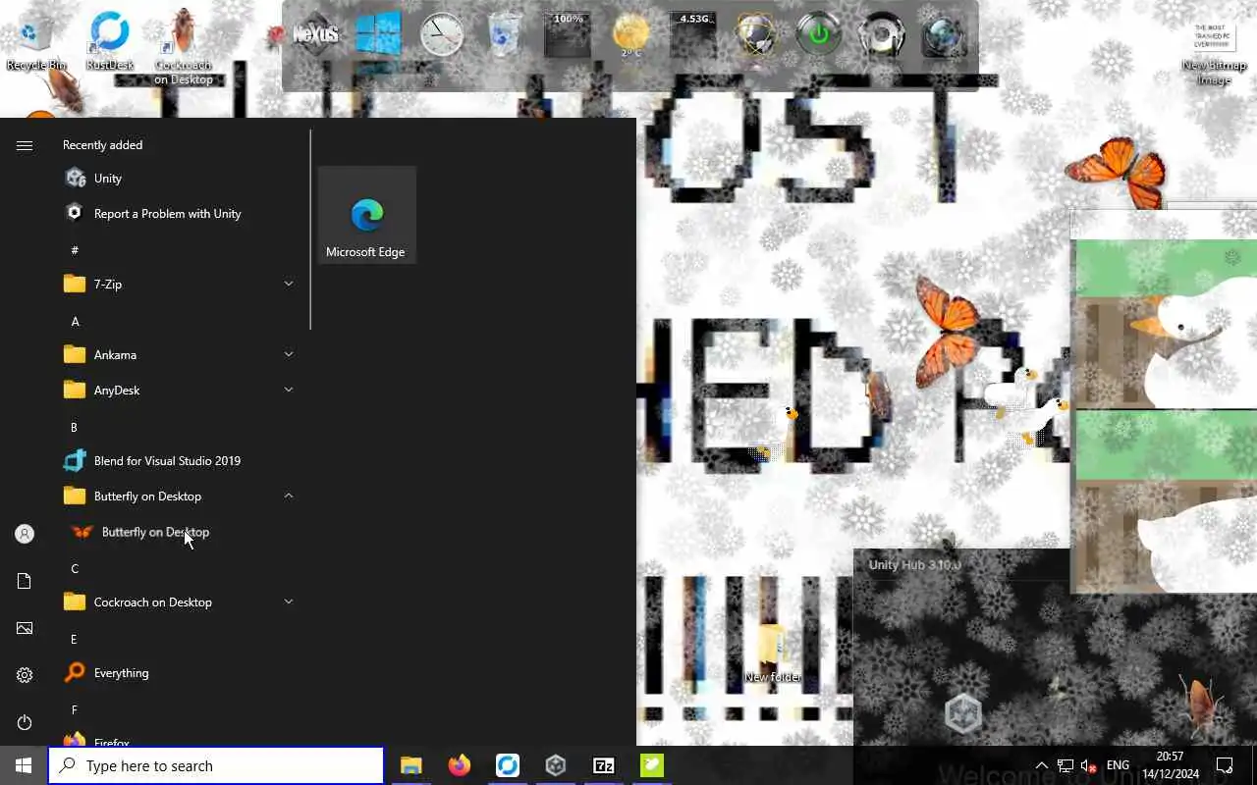
Task: Select Cockroach on Desktop shortcut on the desktop
Action: pyautogui.click(x=184, y=47)
